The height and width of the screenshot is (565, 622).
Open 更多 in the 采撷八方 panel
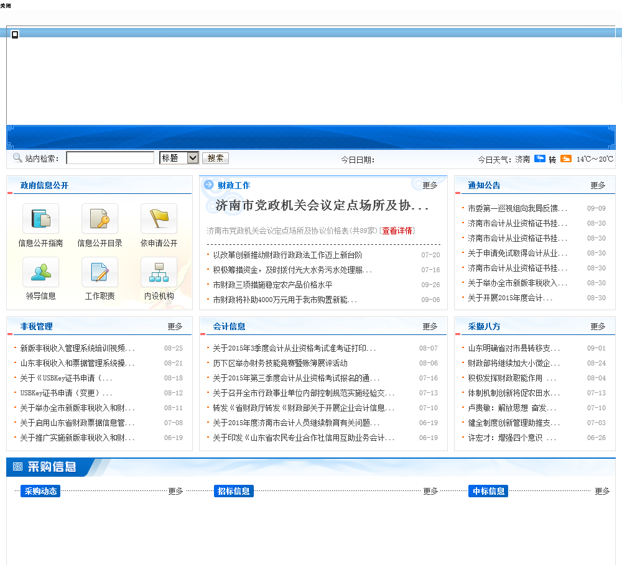597,326
